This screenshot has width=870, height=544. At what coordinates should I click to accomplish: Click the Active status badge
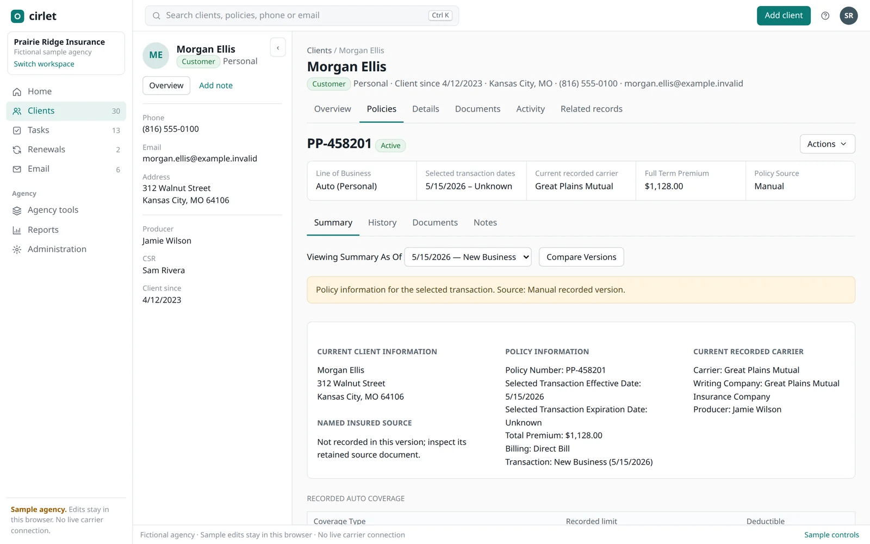click(390, 145)
